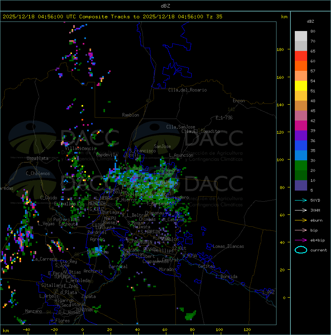Image resolution: width=331 pixels, height=335 pixels.
Task: Click the 'eb+bip' legend label
Action: [317, 240]
